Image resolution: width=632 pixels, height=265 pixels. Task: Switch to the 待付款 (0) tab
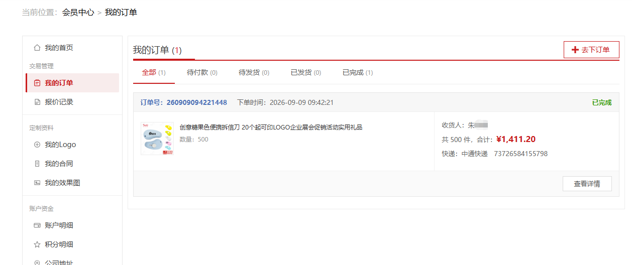202,72
